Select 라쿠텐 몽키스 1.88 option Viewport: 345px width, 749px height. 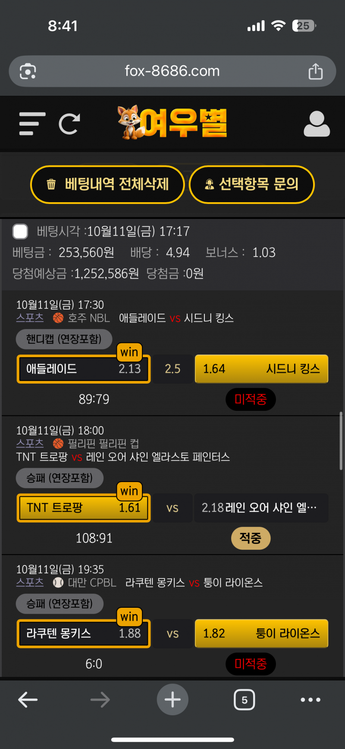84,634
